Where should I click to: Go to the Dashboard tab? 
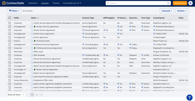pyautogui.click(x=33, y=3)
